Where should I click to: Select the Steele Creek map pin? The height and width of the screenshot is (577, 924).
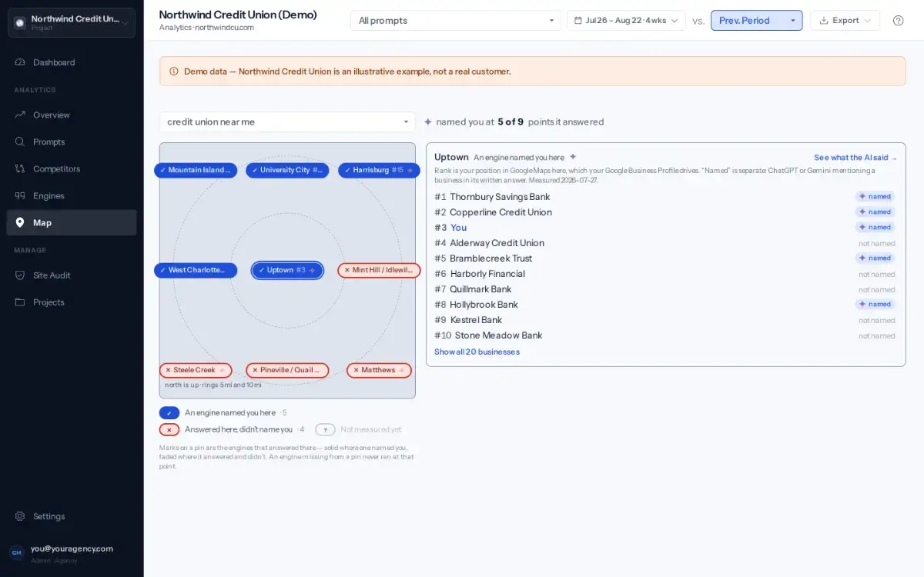click(x=196, y=370)
